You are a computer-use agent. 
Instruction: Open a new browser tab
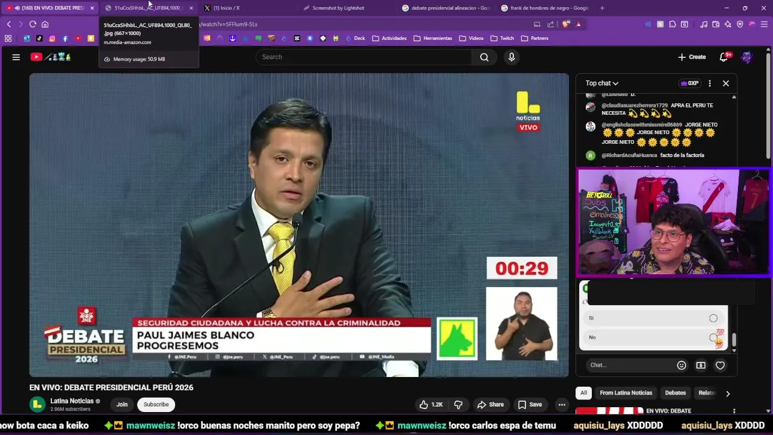point(602,8)
